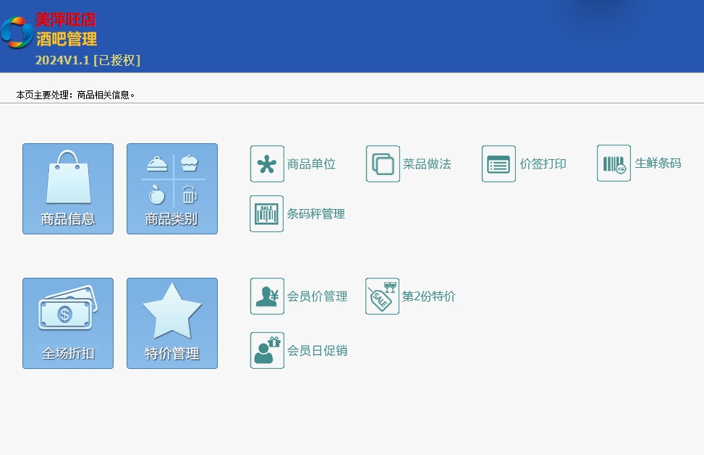Click the colorful app logo in header
The height and width of the screenshot is (455, 704).
point(16,33)
